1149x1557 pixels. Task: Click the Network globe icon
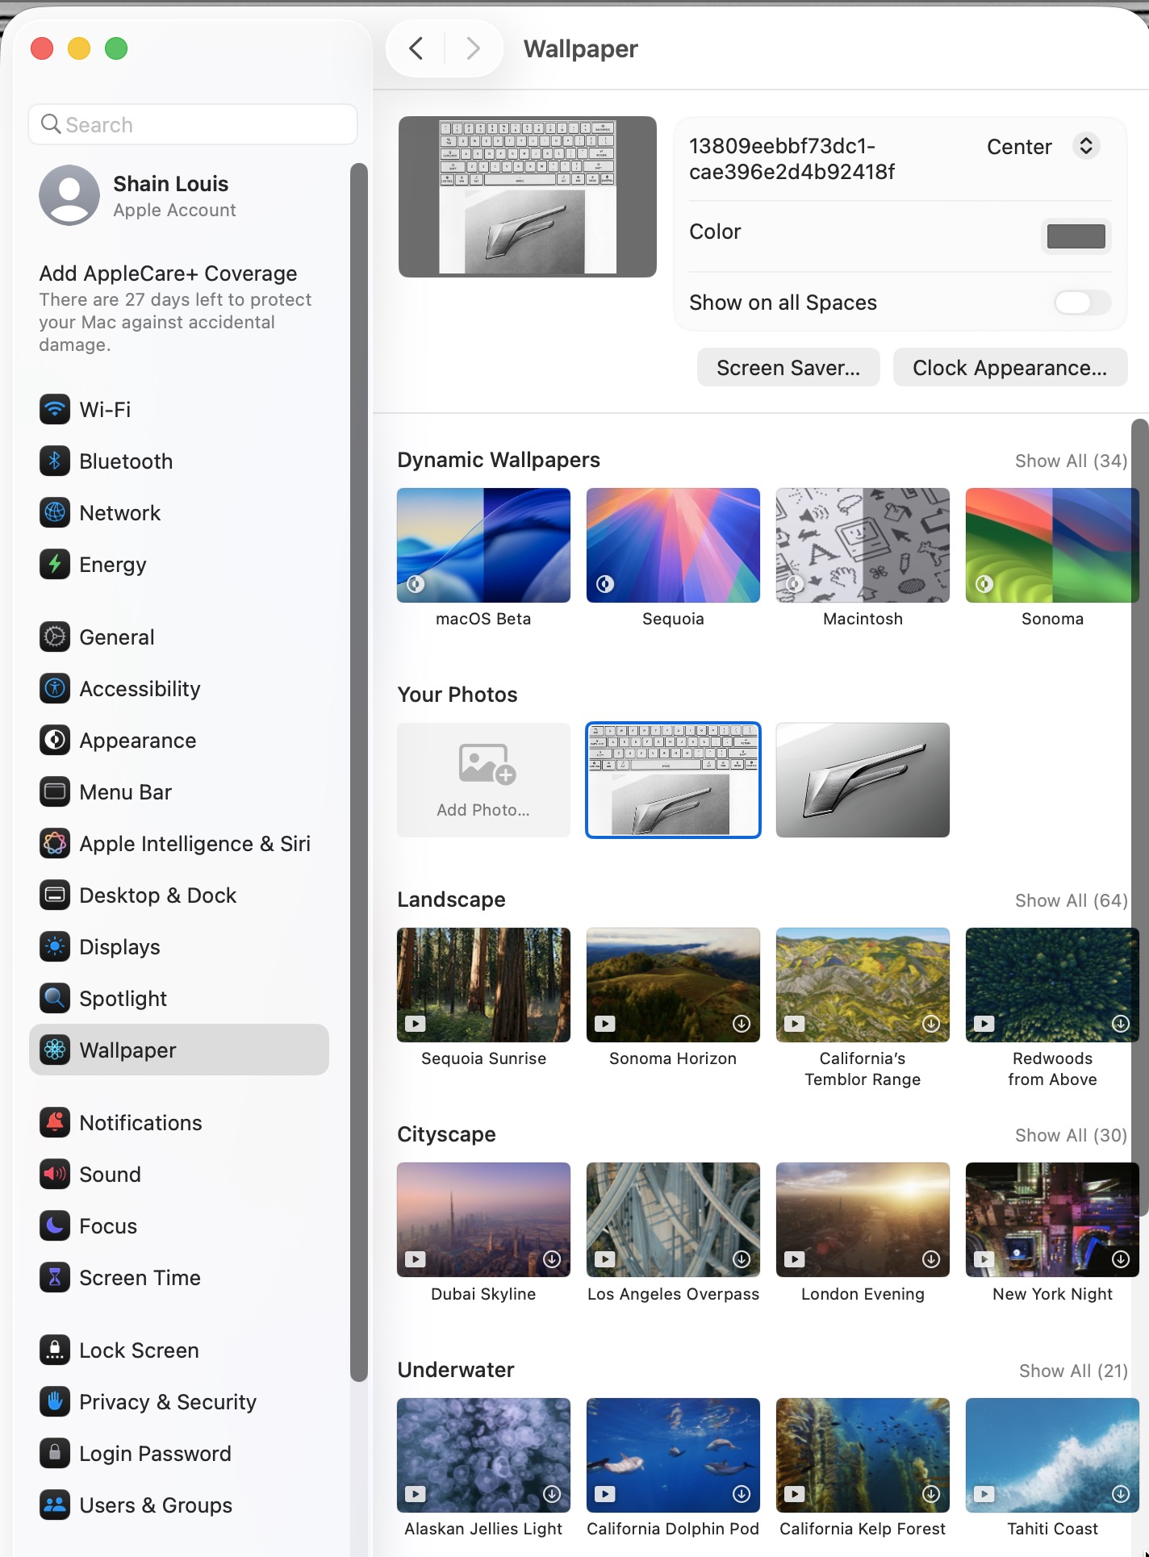55,512
